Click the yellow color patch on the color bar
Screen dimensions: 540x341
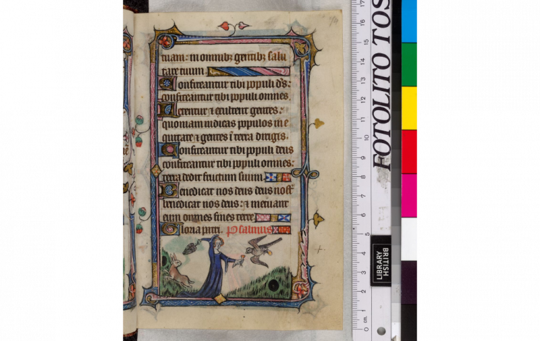click(x=409, y=107)
